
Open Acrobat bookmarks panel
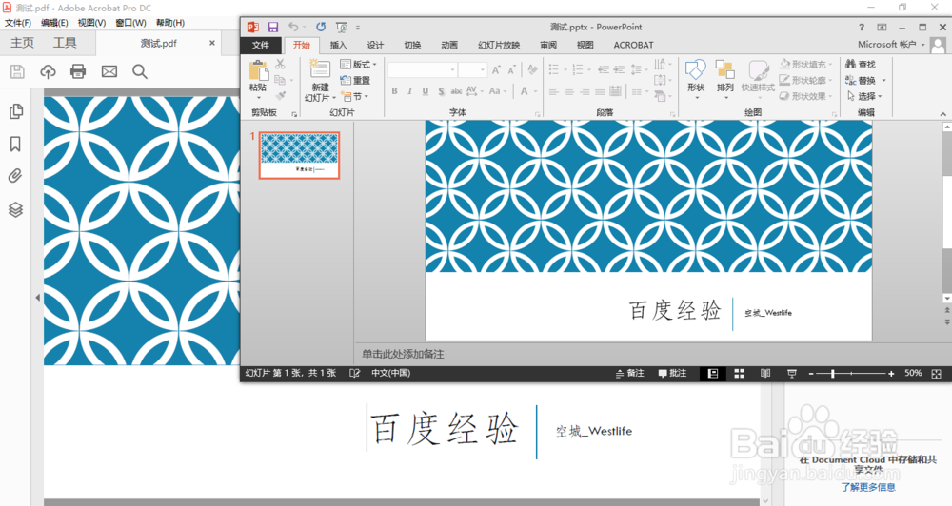pyautogui.click(x=16, y=144)
